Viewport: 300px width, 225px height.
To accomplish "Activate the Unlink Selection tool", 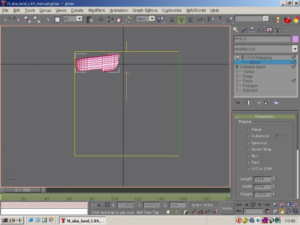I will click(37, 19).
